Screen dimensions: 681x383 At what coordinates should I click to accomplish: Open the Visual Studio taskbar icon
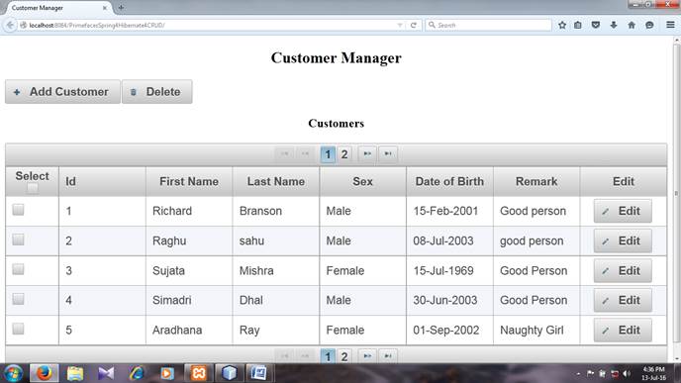click(106, 373)
